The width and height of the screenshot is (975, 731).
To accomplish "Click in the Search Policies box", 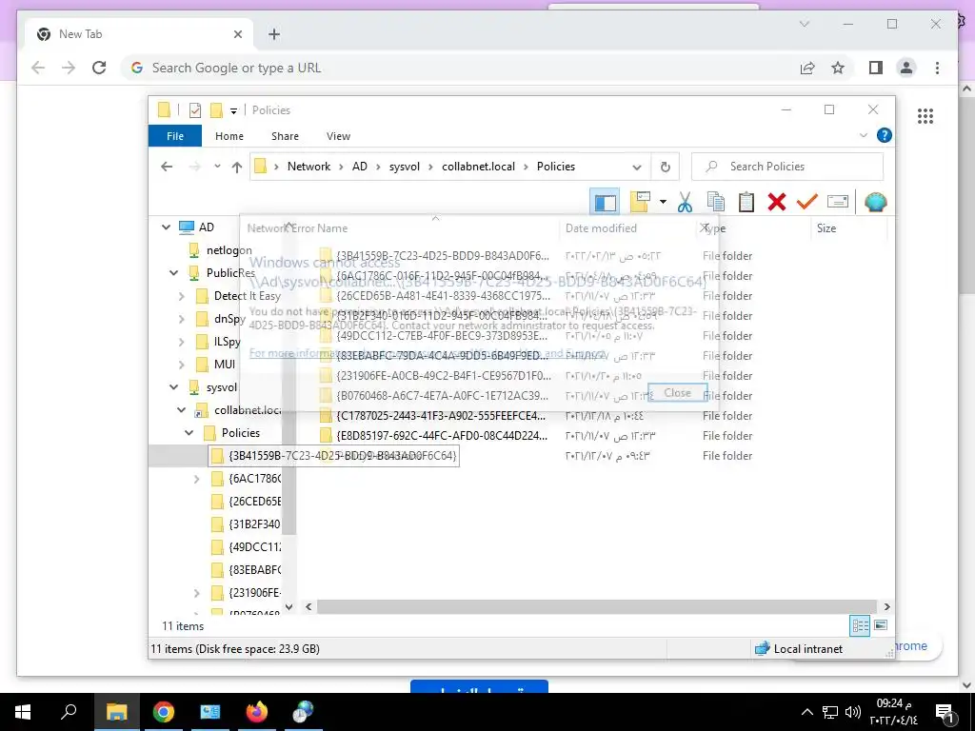I will pyautogui.click(x=787, y=167).
